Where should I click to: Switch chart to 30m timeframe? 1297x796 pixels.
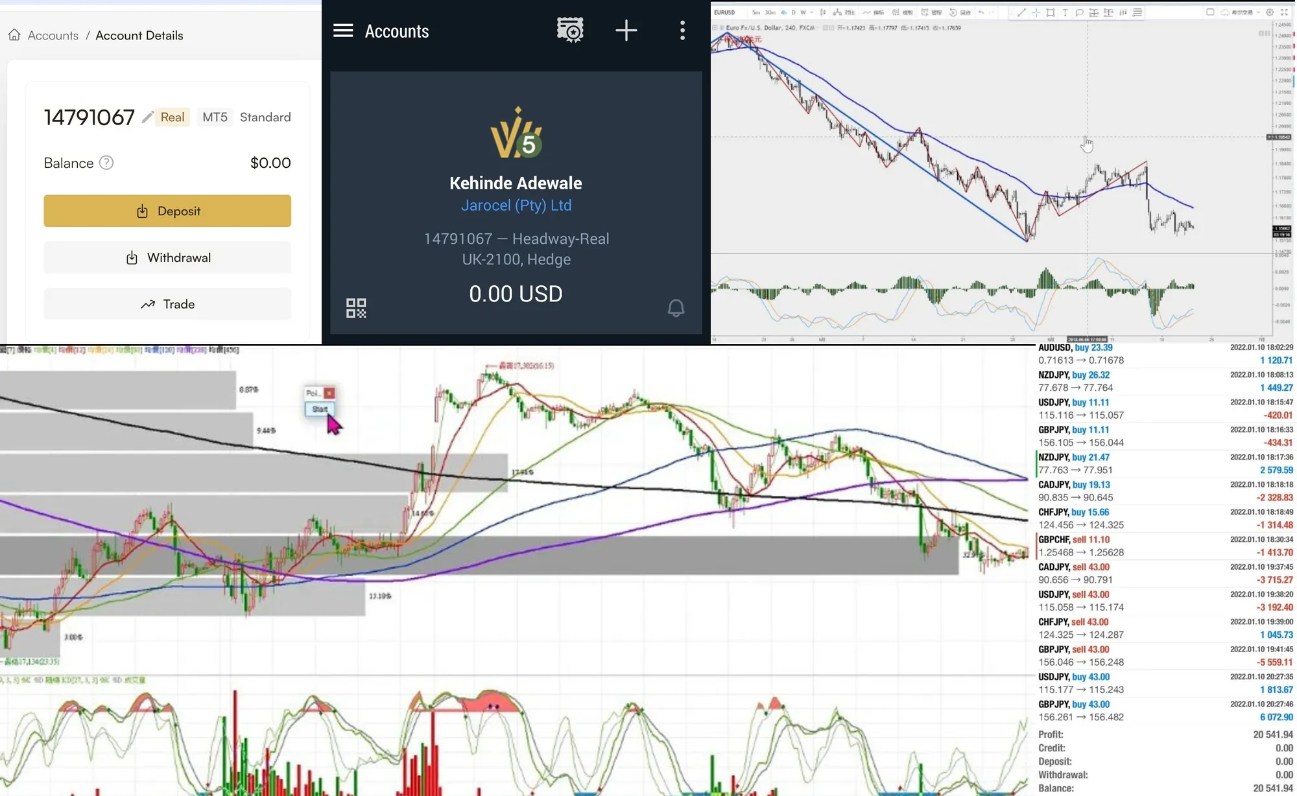click(x=770, y=12)
